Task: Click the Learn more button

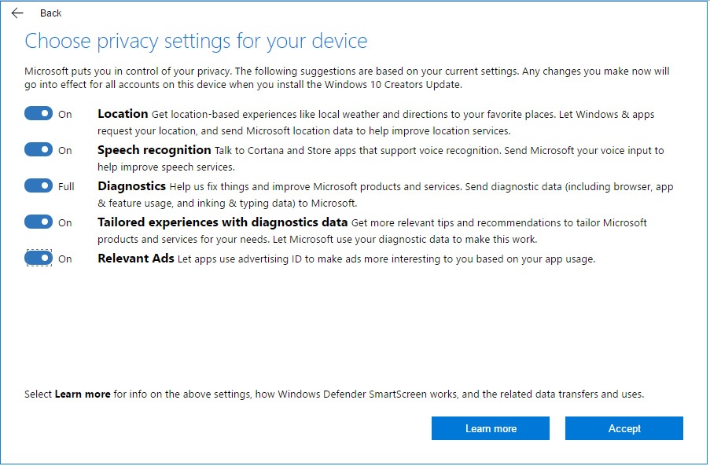Action: click(x=490, y=428)
